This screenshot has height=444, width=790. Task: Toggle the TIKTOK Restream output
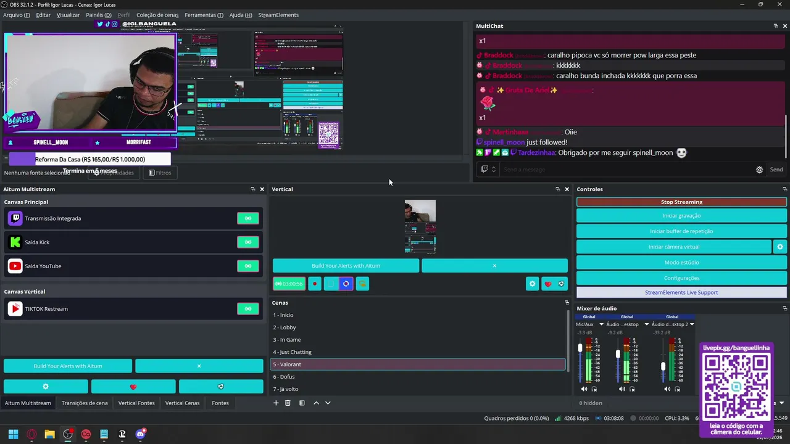pyautogui.click(x=248, y=309)
